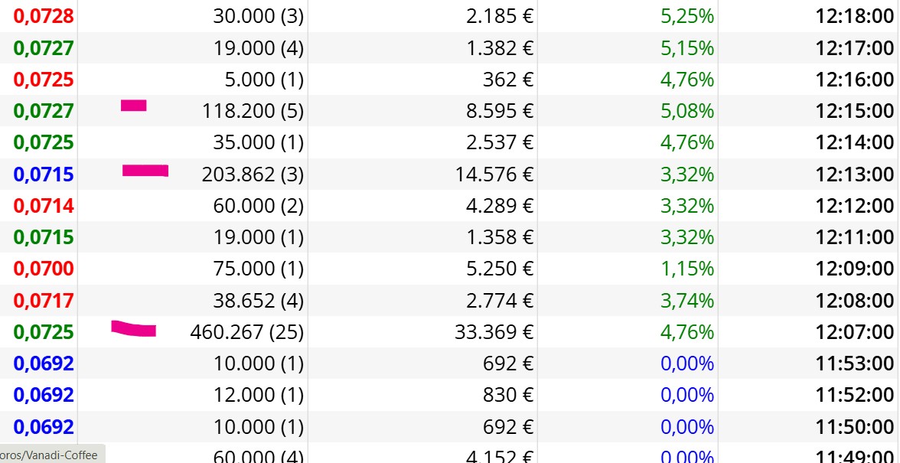Screen dimensions: 900x463
Task: Select price 0,0727 in the 12:17:00 row
Action: [x=44, y=47]
